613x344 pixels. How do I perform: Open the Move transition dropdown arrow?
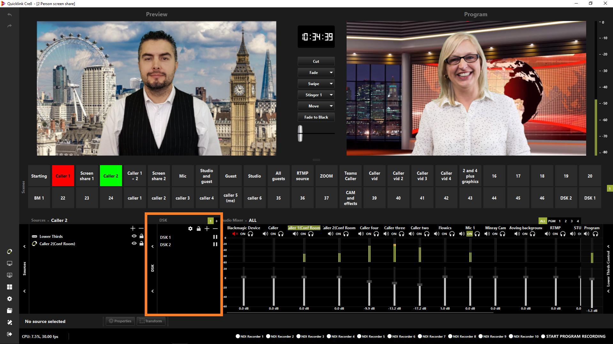pyautogui.click(x=331, y=106)
